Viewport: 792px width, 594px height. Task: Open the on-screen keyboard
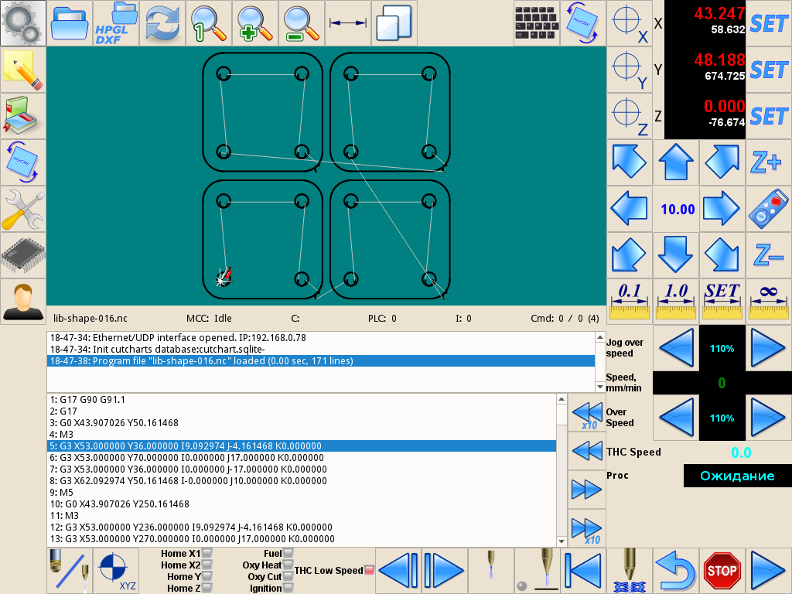(x=537, y=23)
